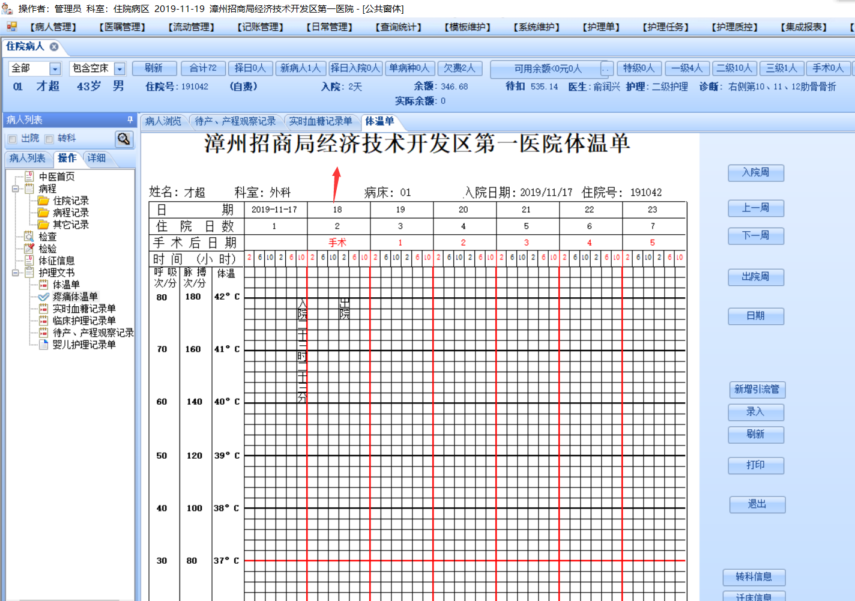The height and width of the screenshot is (601, 855).
Task: Click the small '..' button after 可用余额
Action: (x=606, y=69)
